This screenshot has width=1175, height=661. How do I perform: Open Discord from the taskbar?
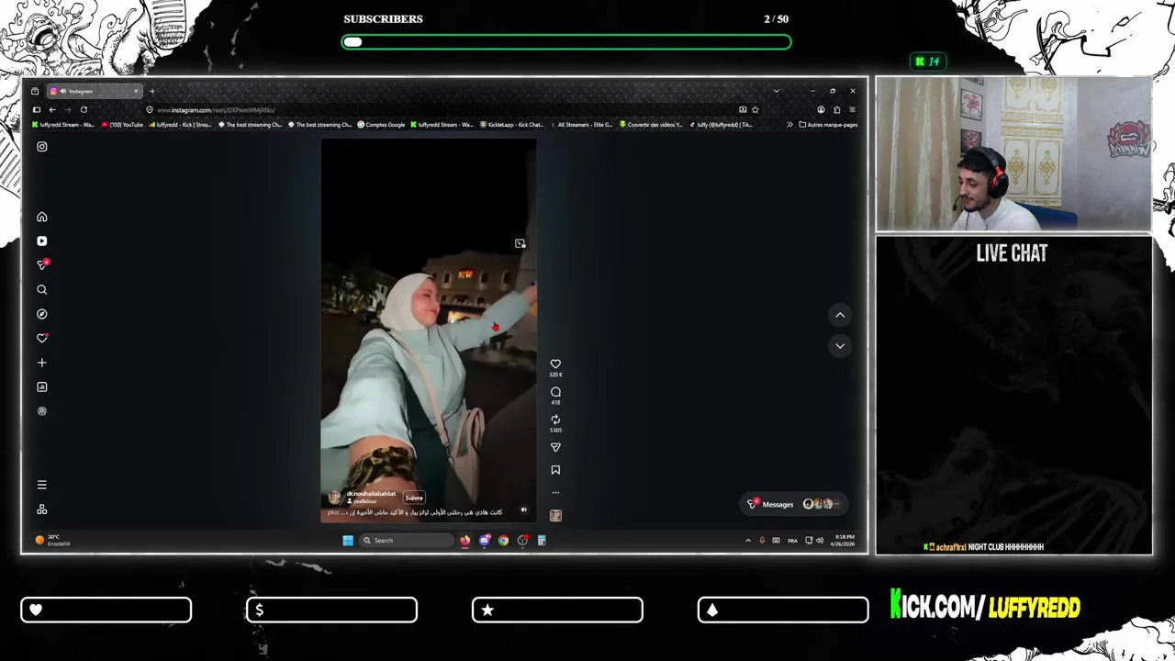pyautogui.click(x=484, y=540)
